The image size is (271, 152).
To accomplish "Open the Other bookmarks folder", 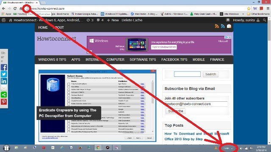I will [x=258, y=14].
